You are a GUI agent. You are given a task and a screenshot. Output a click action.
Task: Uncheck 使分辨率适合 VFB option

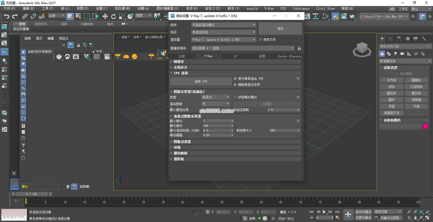[x=235, y=79]
